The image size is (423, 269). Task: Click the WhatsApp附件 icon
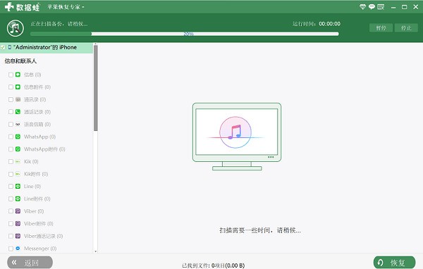tap(18, 149)
